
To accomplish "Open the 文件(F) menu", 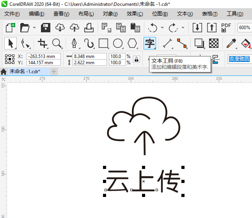I will [12, 14].
